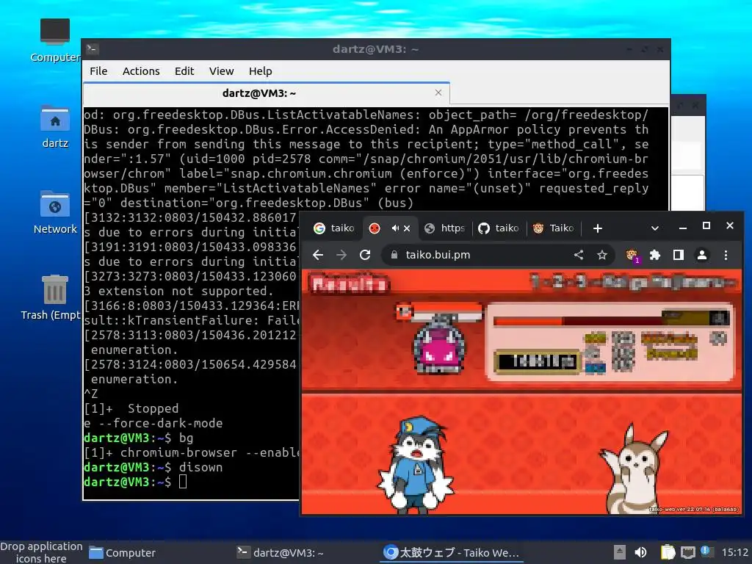Open the Extensions puzzle piece menu
The image size is (752, 564).
pos(654,255)
